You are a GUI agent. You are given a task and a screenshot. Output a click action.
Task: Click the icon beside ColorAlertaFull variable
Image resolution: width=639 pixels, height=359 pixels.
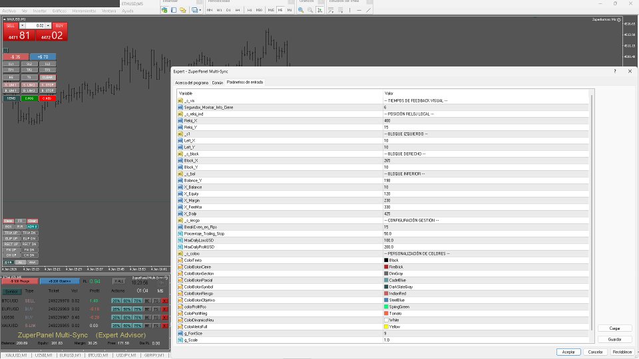(x=180, y=326)
